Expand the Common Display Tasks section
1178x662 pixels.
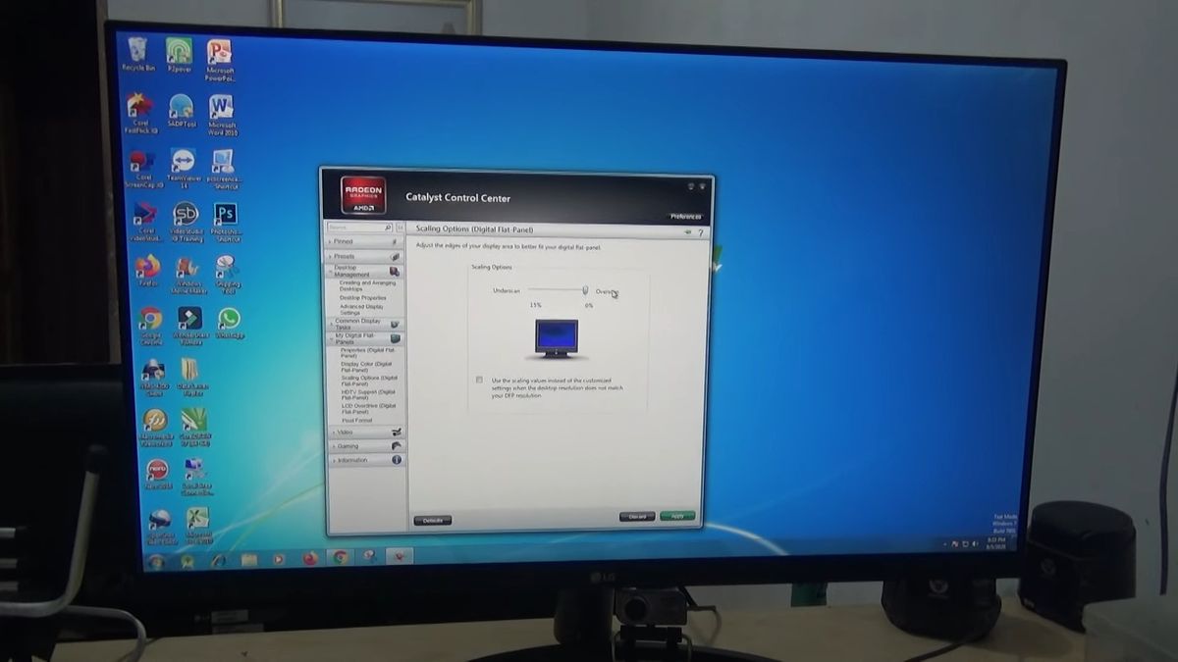coord(365,323)
